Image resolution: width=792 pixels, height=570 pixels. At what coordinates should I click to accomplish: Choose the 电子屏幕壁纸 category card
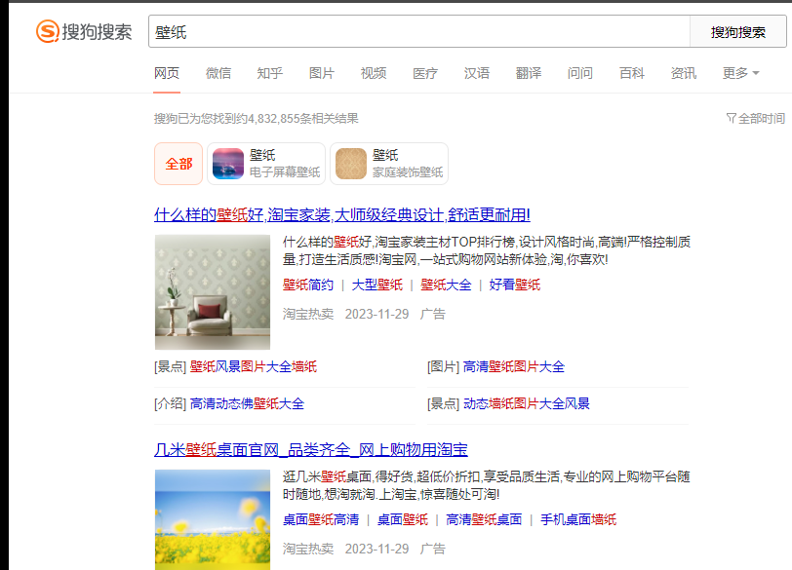click(266, 164)
